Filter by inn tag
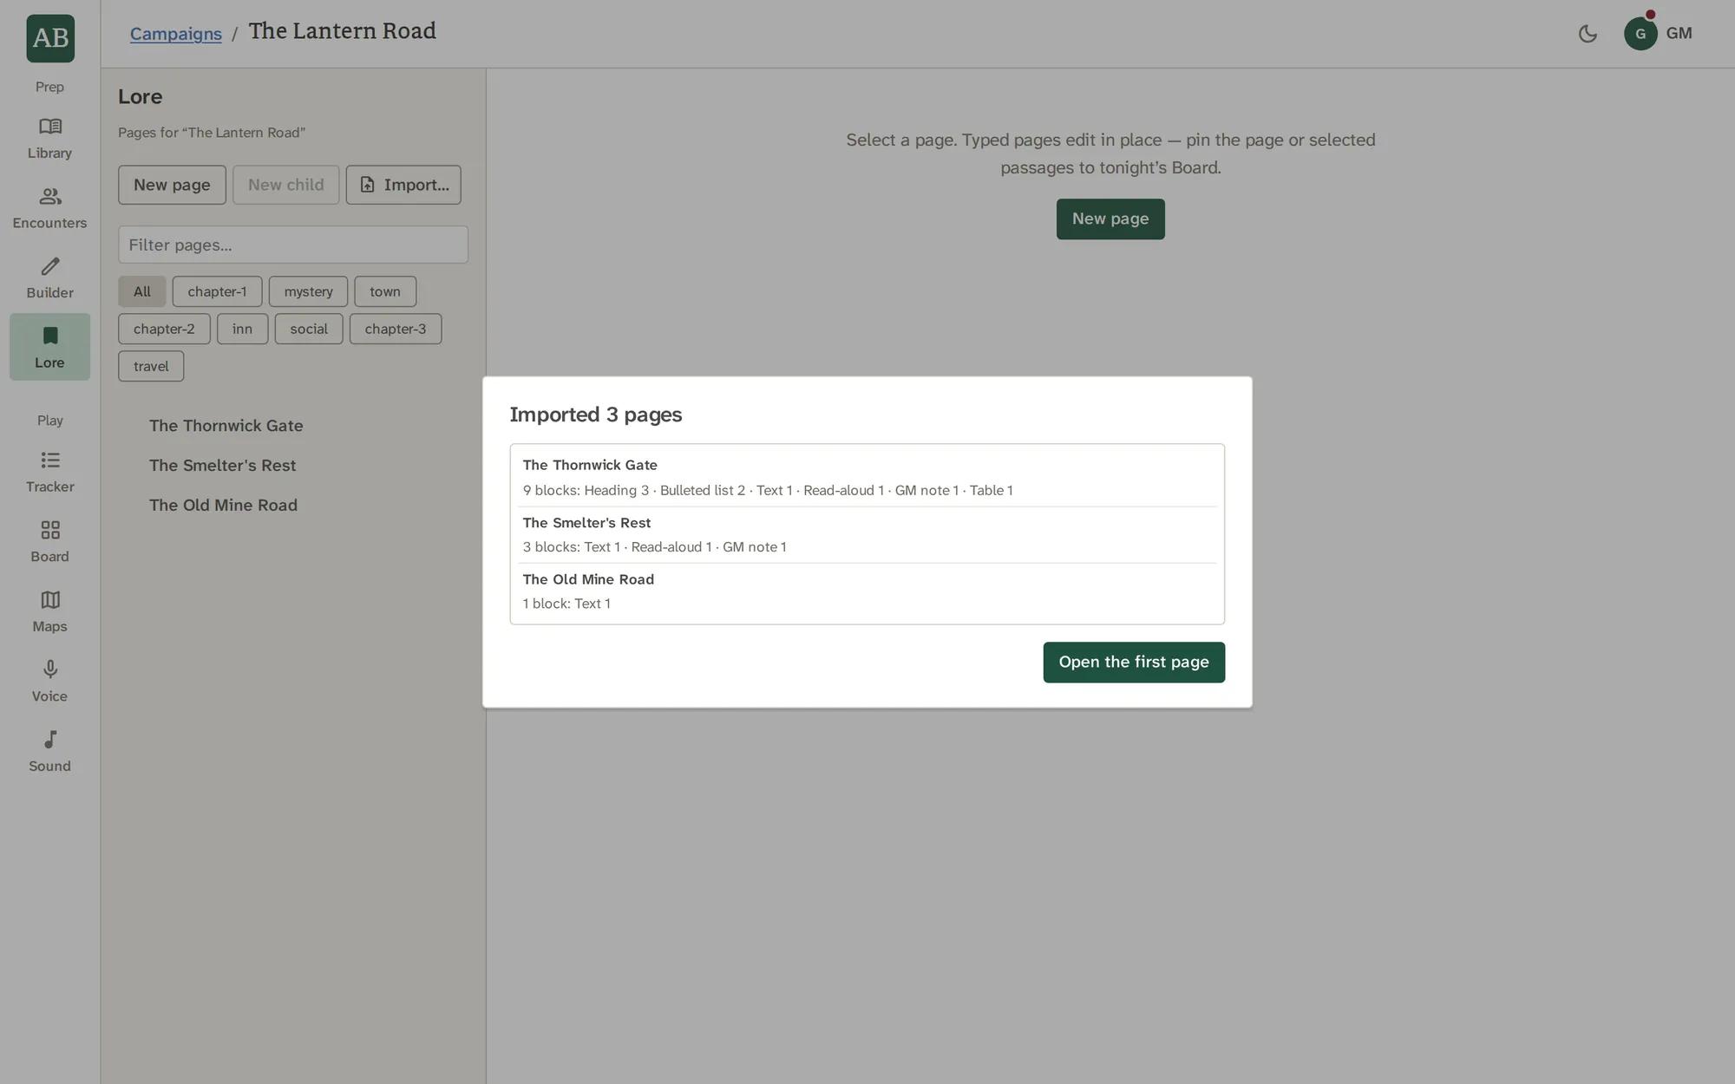 click(x=242, y=329)
